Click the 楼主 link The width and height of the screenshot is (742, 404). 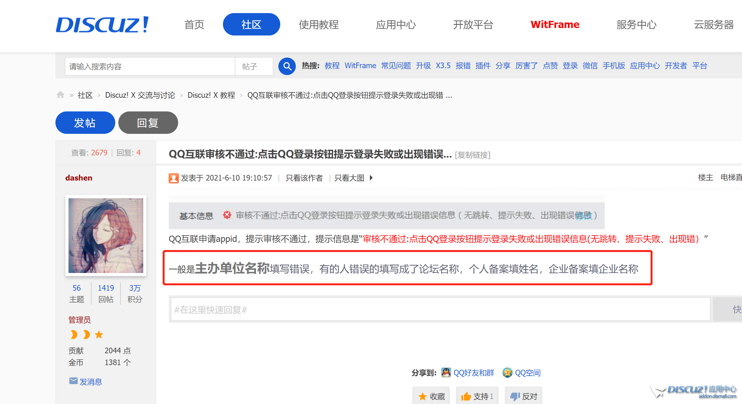pos(705,177)
